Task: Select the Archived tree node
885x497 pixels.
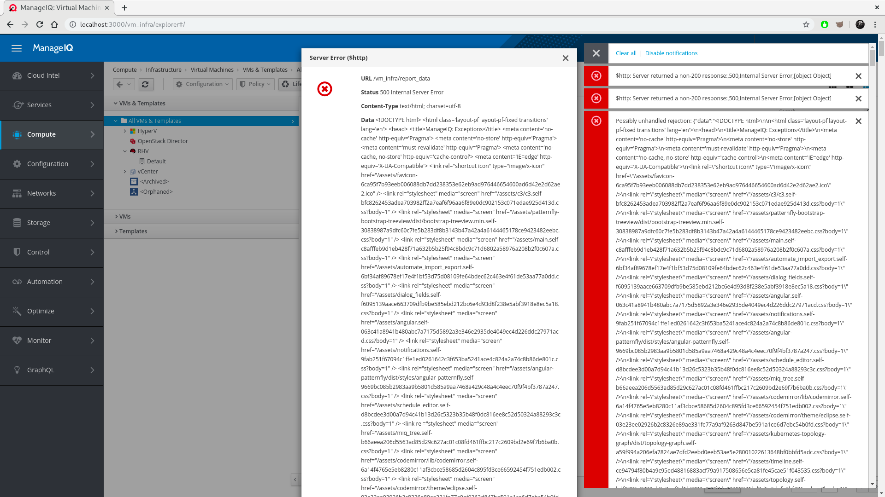Action: 154,182
